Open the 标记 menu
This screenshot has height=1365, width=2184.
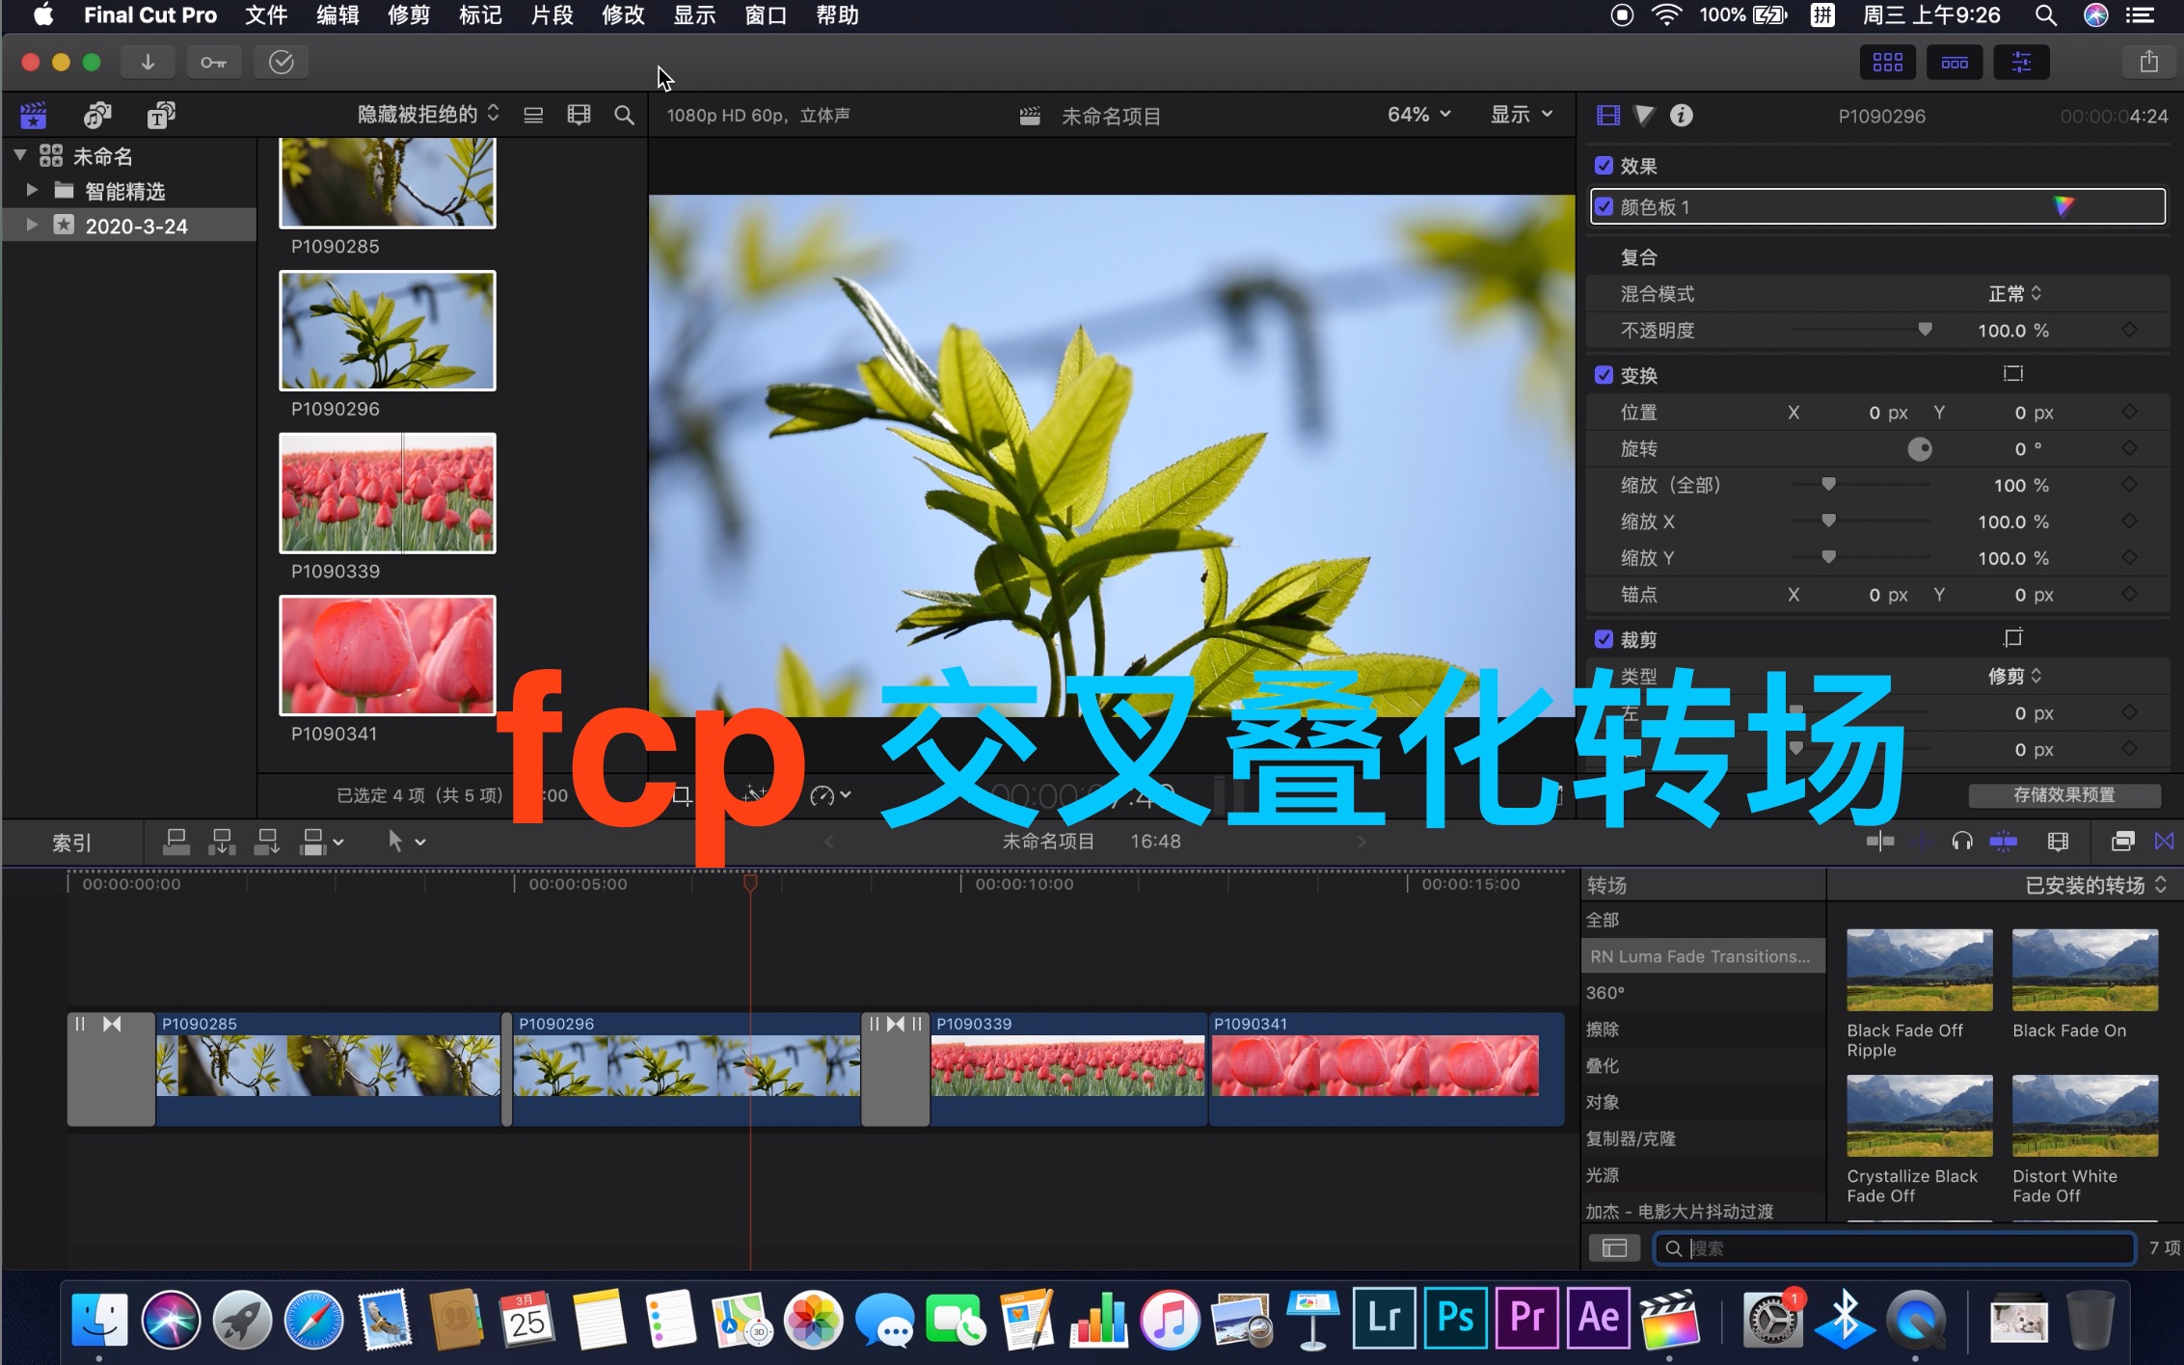tap(480, 15)
